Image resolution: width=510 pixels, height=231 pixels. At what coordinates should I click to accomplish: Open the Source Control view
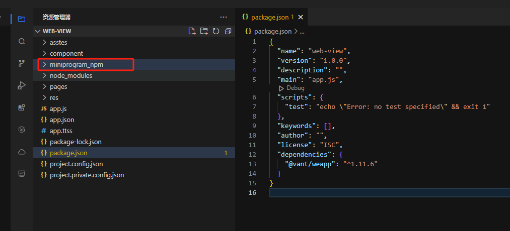click(21, 63)
